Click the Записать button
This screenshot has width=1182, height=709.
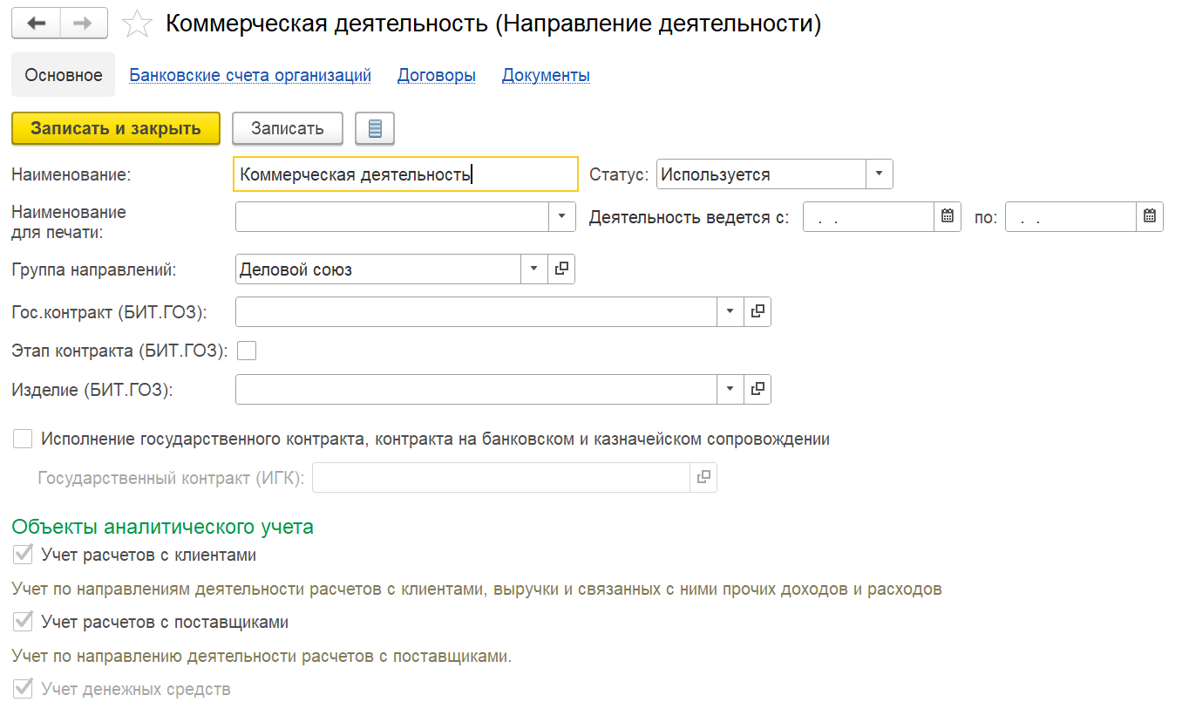[288, 128]
